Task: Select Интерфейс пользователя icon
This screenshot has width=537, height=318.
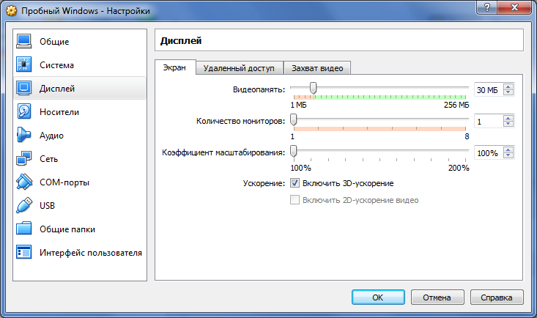Action: coord(24,252)
